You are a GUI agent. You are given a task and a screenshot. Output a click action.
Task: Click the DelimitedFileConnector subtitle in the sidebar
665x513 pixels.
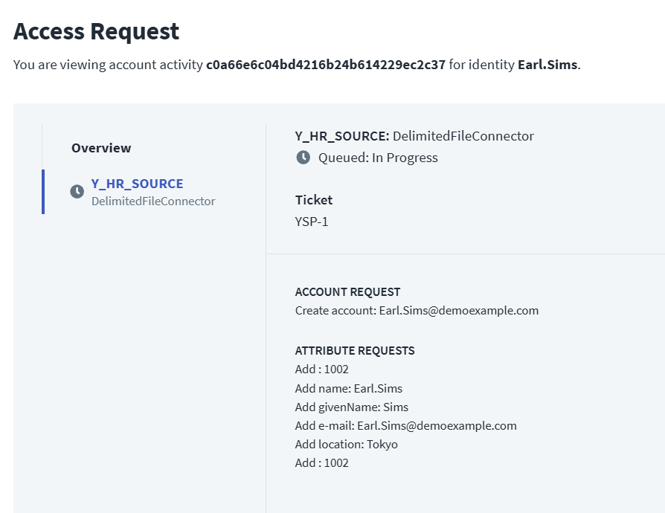(x=153, y=201)
